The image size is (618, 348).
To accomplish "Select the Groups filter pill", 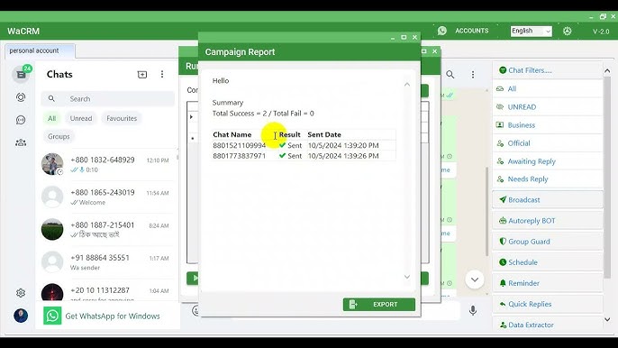I will click(59, 136).
